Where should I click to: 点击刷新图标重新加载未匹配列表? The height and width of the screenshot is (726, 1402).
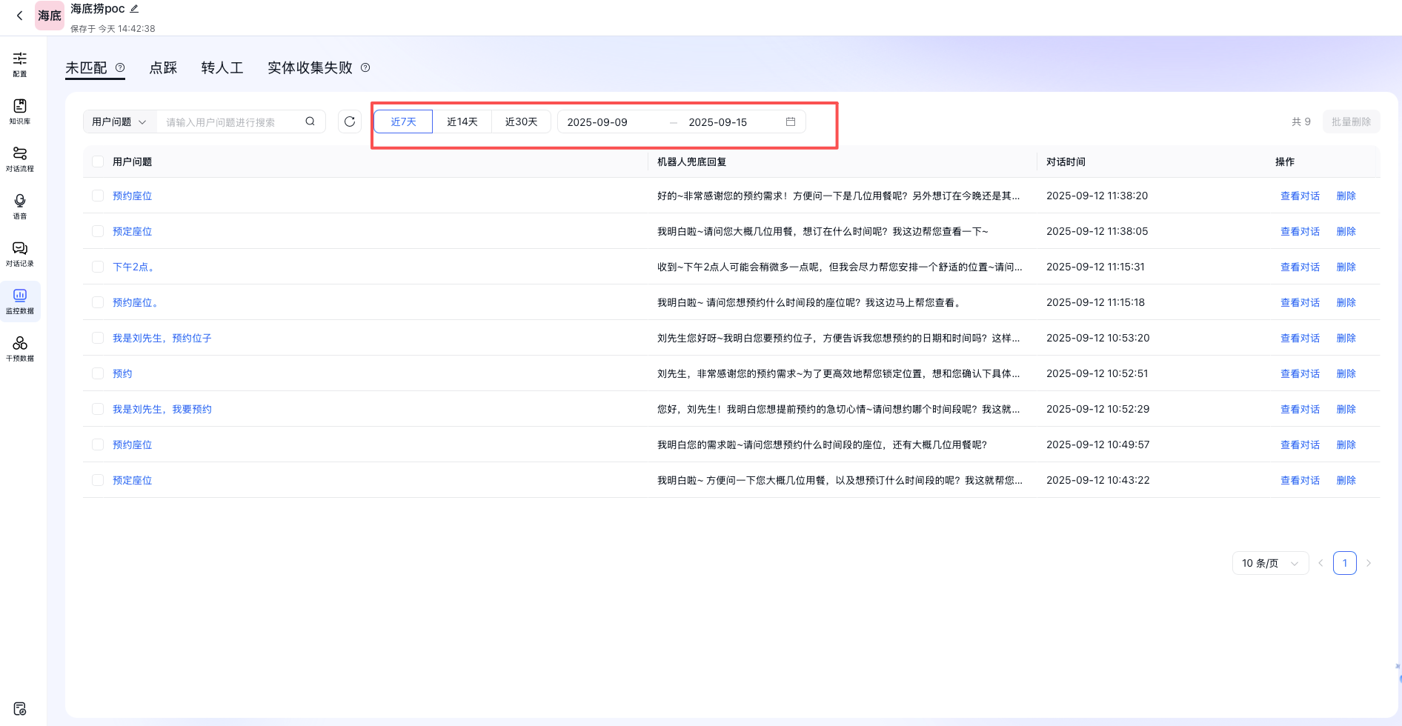349,121
